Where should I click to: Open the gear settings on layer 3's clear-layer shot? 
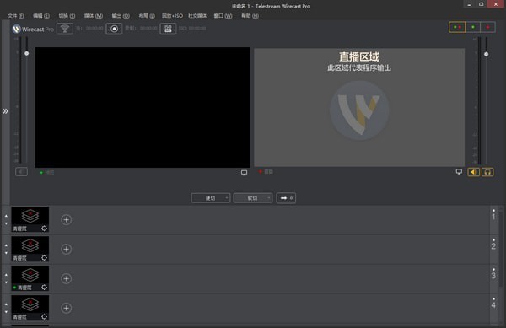pos(44,287)
